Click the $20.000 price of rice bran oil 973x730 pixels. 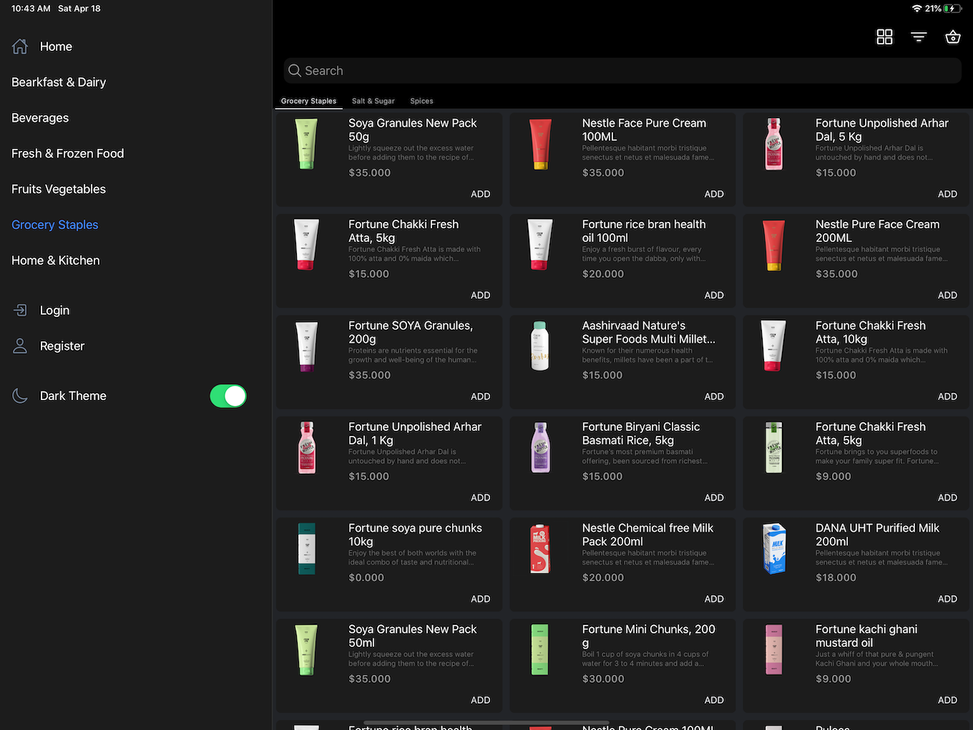coord(603,274)
